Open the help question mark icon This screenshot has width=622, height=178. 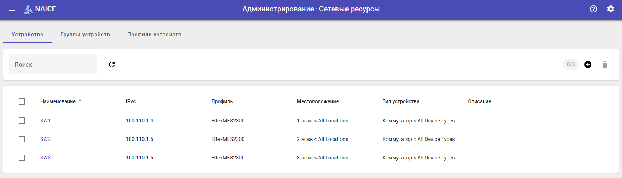tap(593, 9)
